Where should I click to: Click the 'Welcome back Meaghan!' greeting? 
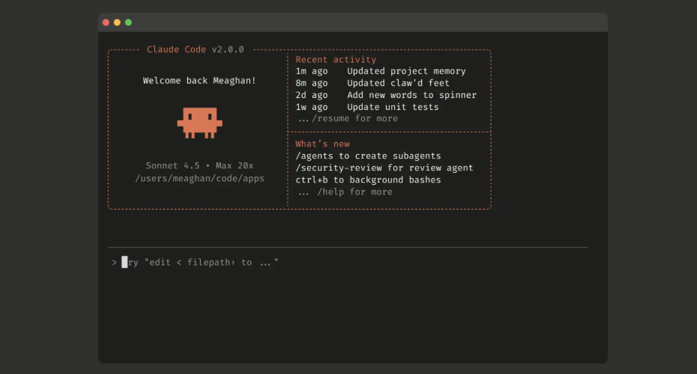(199, 81)
